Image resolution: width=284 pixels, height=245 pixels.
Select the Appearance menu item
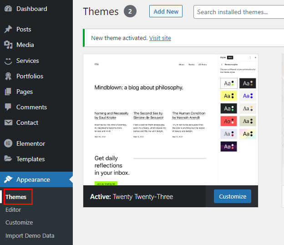(x=36, y=179)
